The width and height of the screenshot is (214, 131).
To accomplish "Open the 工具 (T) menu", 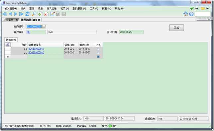I will [x=94, y=9].
